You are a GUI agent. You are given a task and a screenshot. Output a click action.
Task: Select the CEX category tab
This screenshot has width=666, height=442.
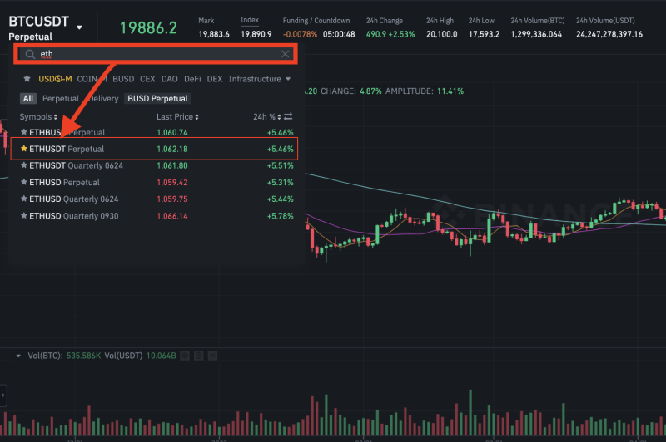[147, 79]
